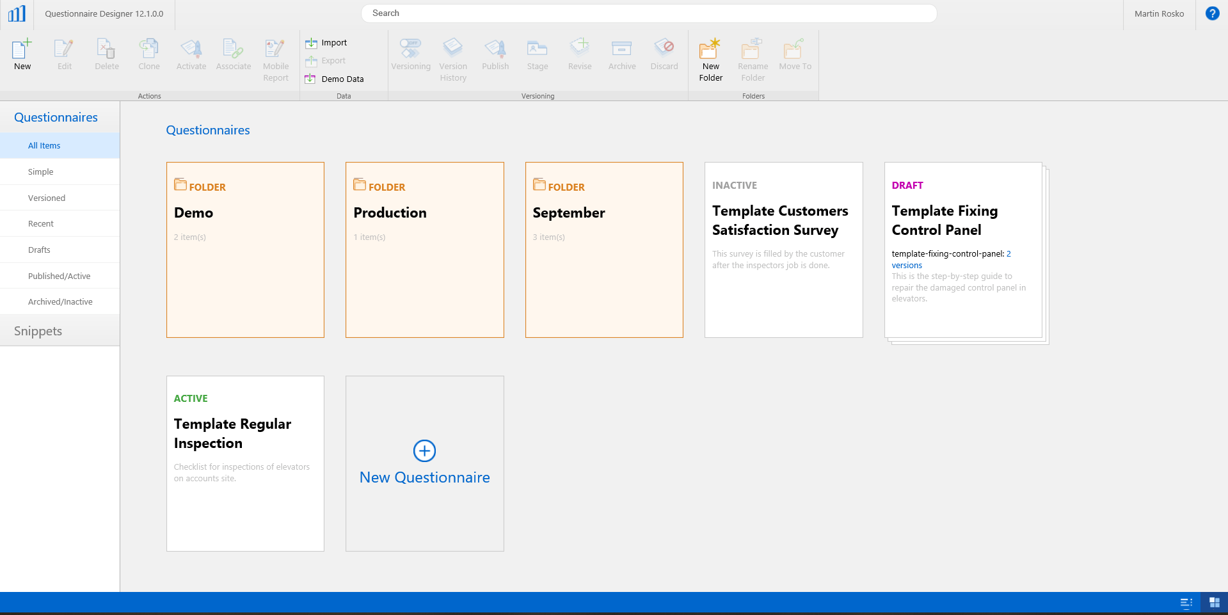
Task: Switch to tile view in status bar
Action: (x=1214, y=603)
